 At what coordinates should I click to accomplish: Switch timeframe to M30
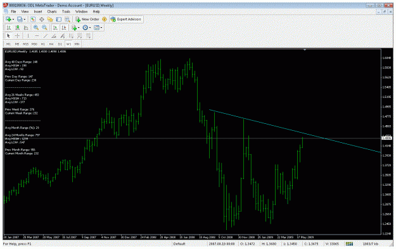point(34,44)
